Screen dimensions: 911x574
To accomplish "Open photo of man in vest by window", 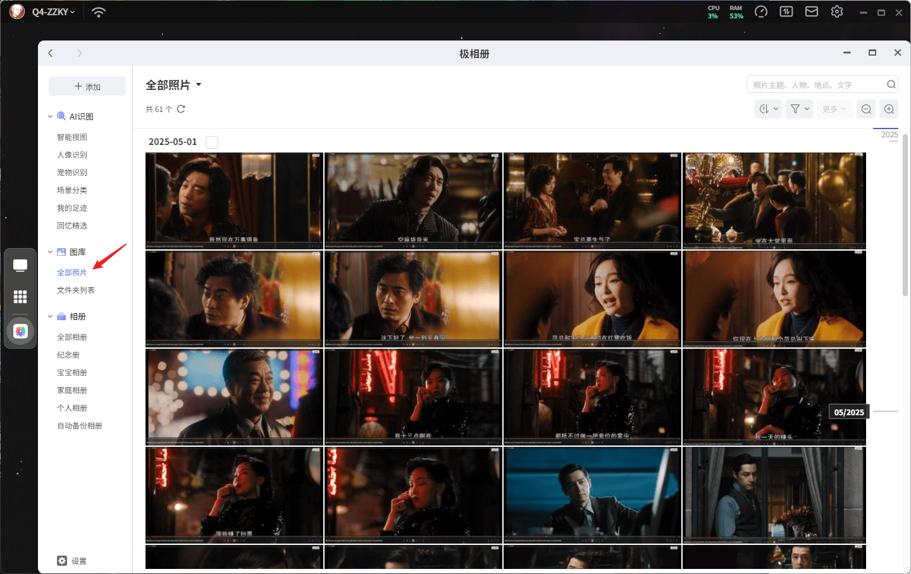I will [774, 495].
